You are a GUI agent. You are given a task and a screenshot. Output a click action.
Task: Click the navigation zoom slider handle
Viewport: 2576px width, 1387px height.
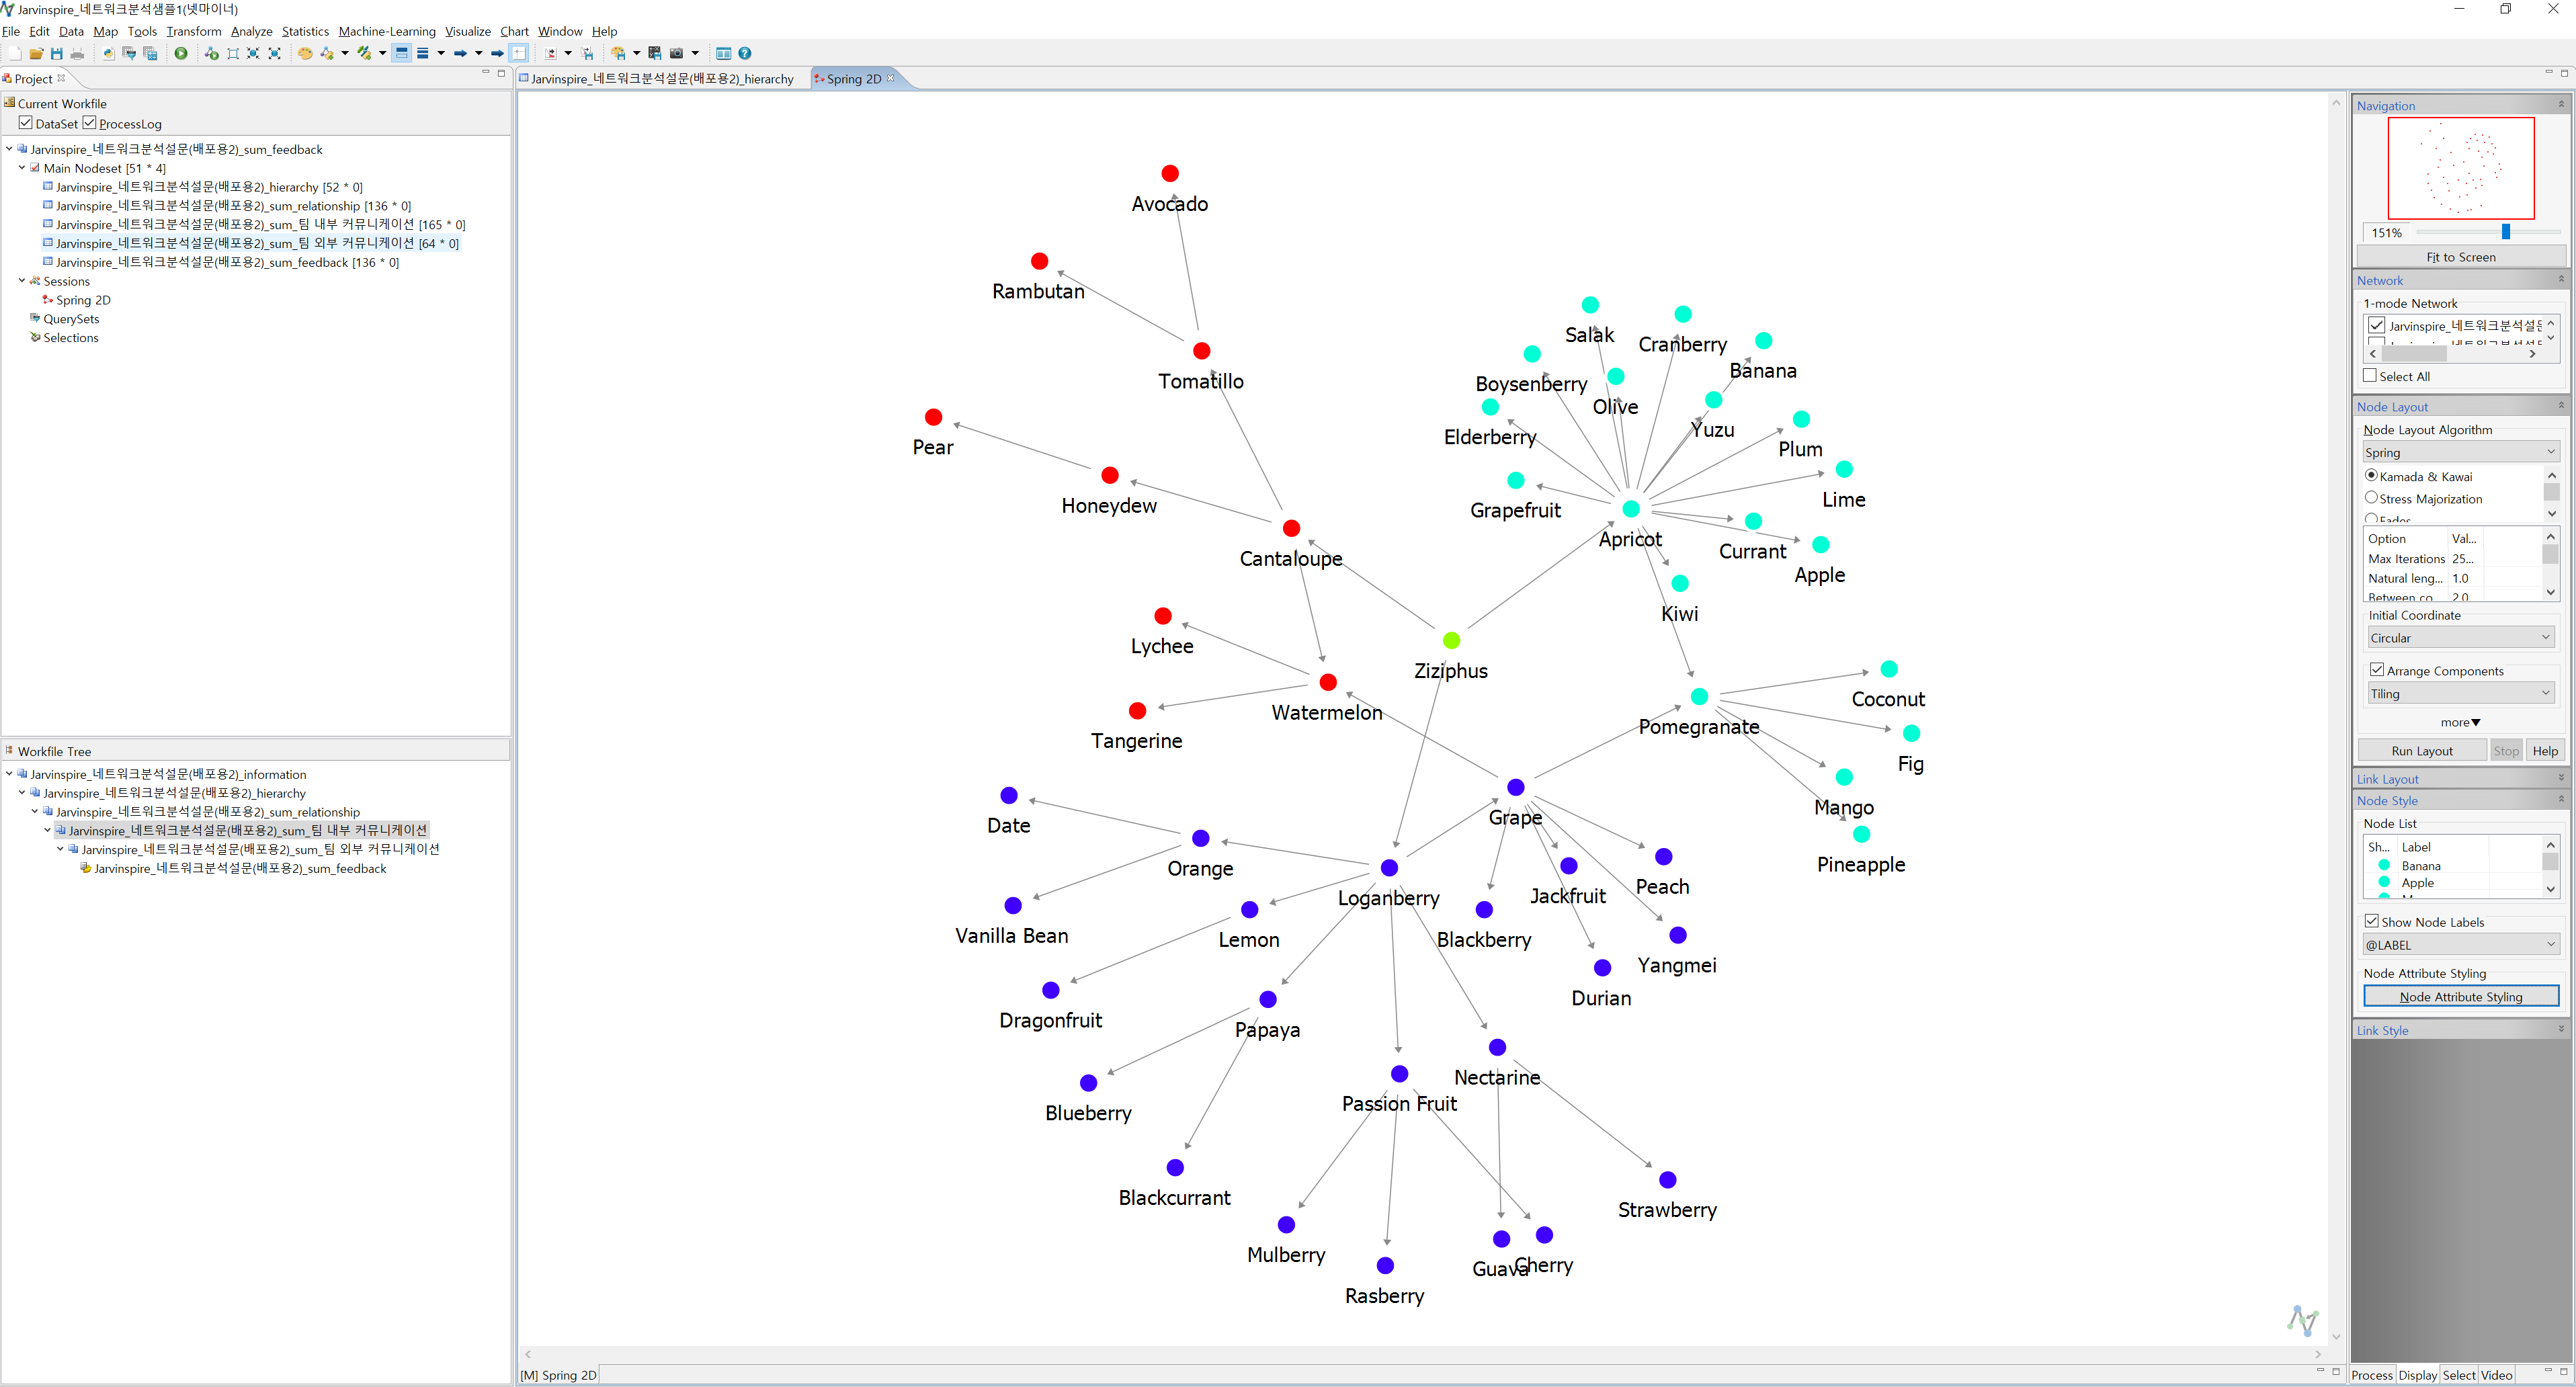2506,232
